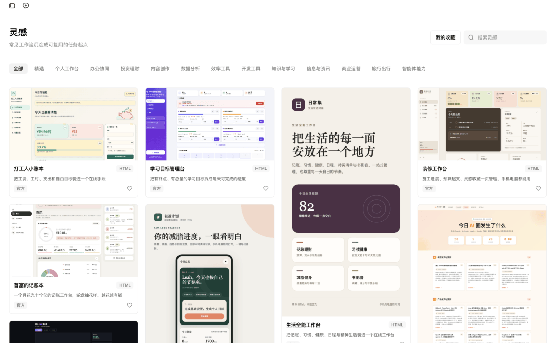Favorite the 打工人小账本 card heart
This screenshot has height=343, width=554.
click(130, 188)
